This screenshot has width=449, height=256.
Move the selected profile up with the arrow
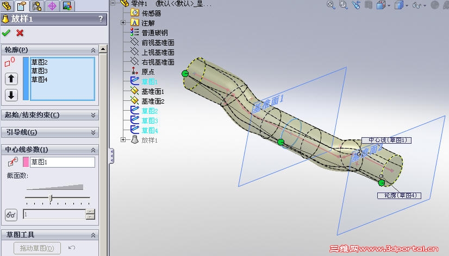click(x=11, y=79)
